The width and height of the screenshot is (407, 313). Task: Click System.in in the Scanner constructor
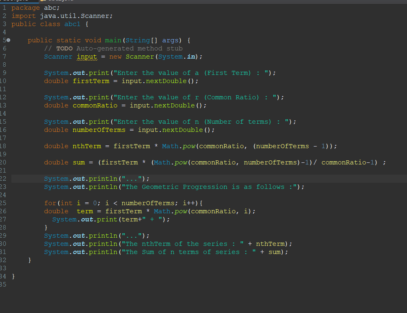177,57
